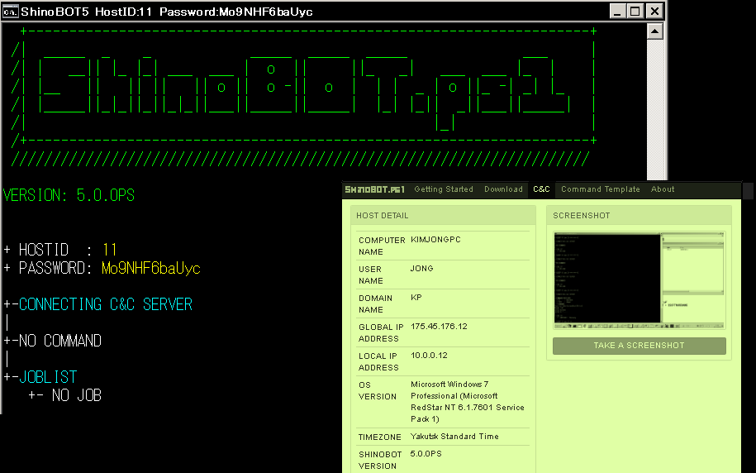Open the Getting Started tab
Image resolution: width=756 pixels, height=473 pixels.
(x=444, y=189)
